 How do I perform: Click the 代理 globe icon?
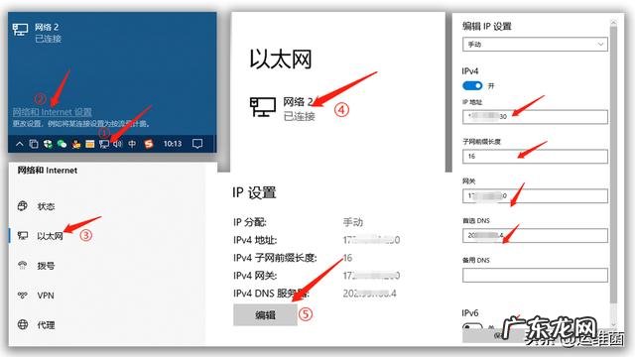pos(23,324)
